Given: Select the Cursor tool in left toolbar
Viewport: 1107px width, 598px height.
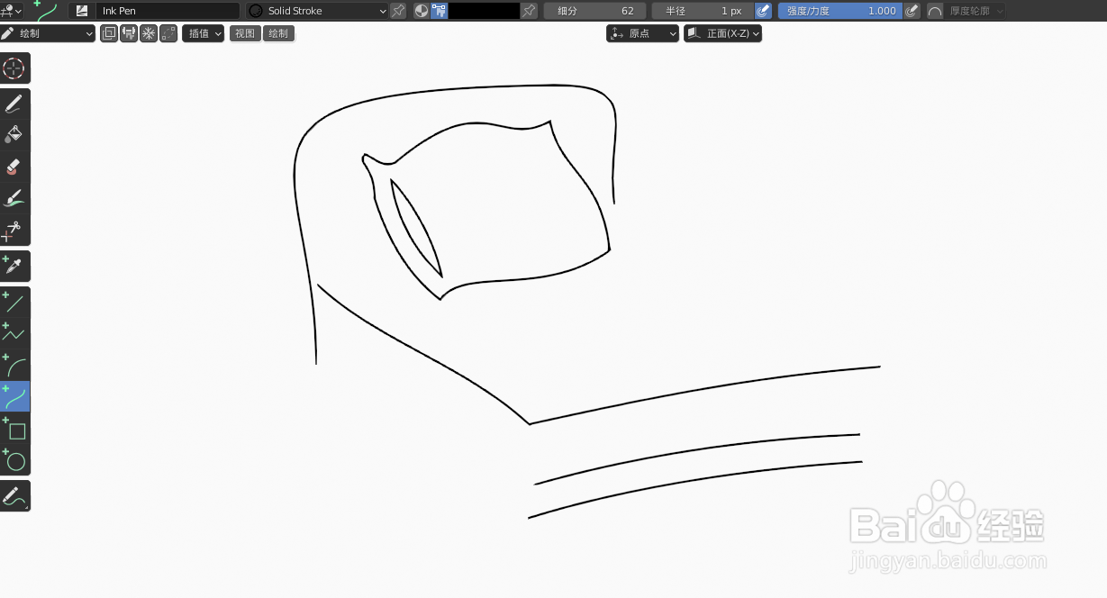Looking at the screenshot, I should pos(14,68).
